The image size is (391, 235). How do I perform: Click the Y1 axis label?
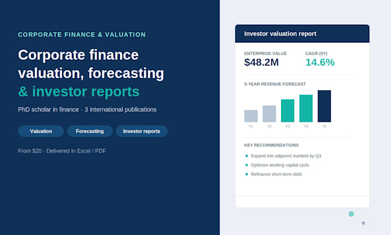pos(251,126)
